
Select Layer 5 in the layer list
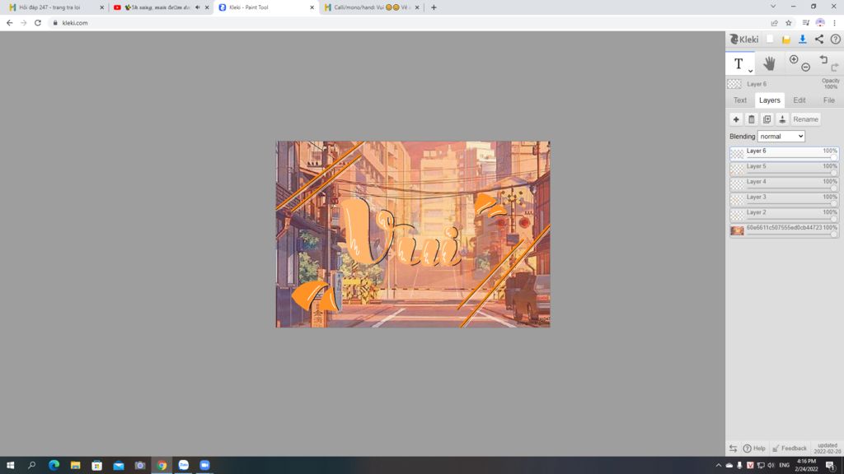click(x=785, y=170)
